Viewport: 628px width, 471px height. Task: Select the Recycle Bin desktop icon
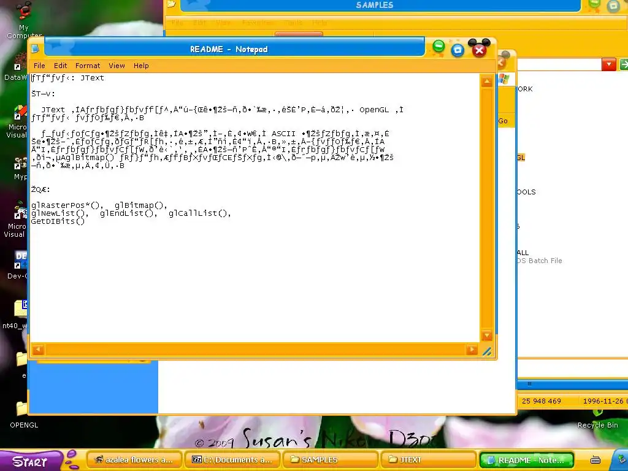coord(597,419)
